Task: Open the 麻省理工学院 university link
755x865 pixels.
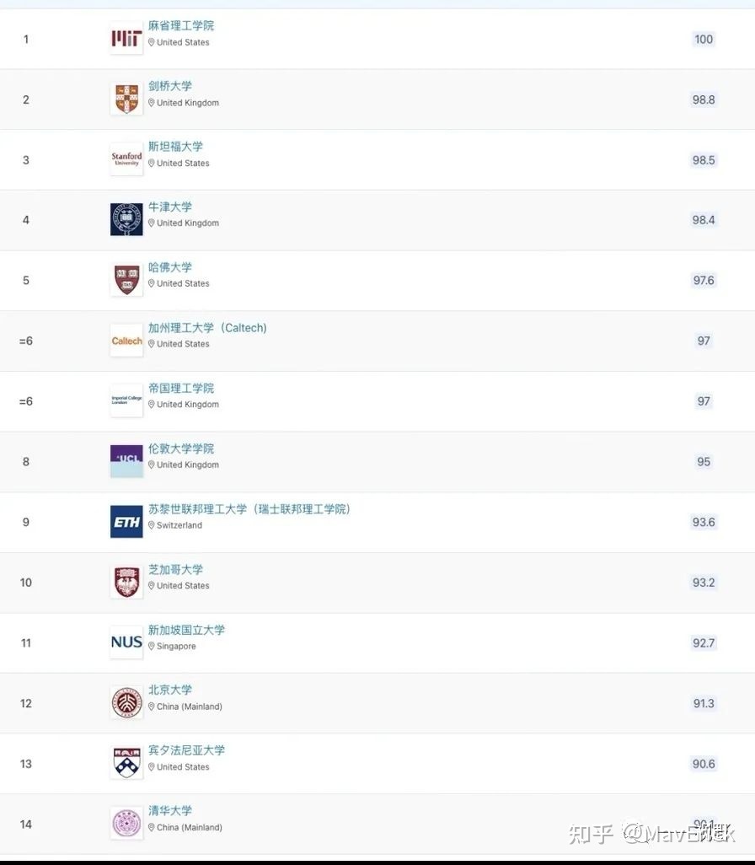Action: click(181, 26)
